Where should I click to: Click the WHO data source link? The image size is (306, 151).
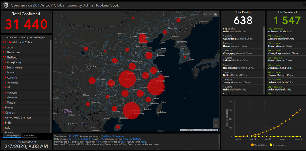(71, 139)
